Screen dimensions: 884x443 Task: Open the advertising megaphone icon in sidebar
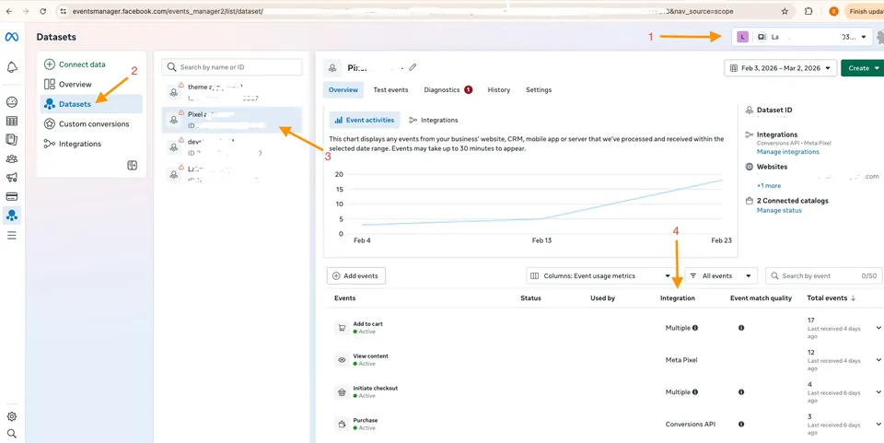12,178
